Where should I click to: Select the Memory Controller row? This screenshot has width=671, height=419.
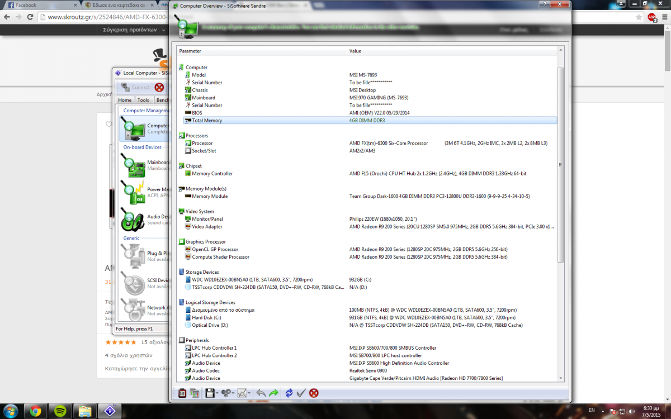coord(367,173)
